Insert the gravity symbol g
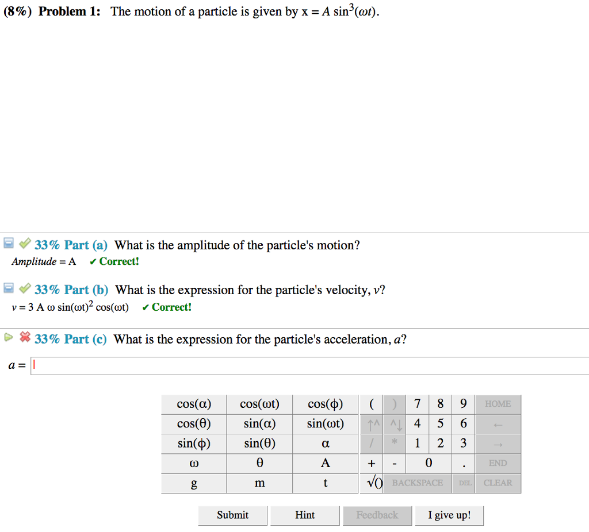 tap(194, 483)
